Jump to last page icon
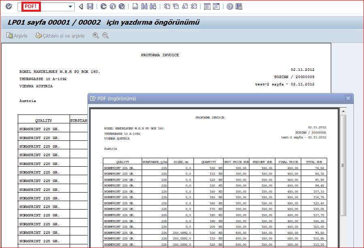 click(x=194, y=6)
